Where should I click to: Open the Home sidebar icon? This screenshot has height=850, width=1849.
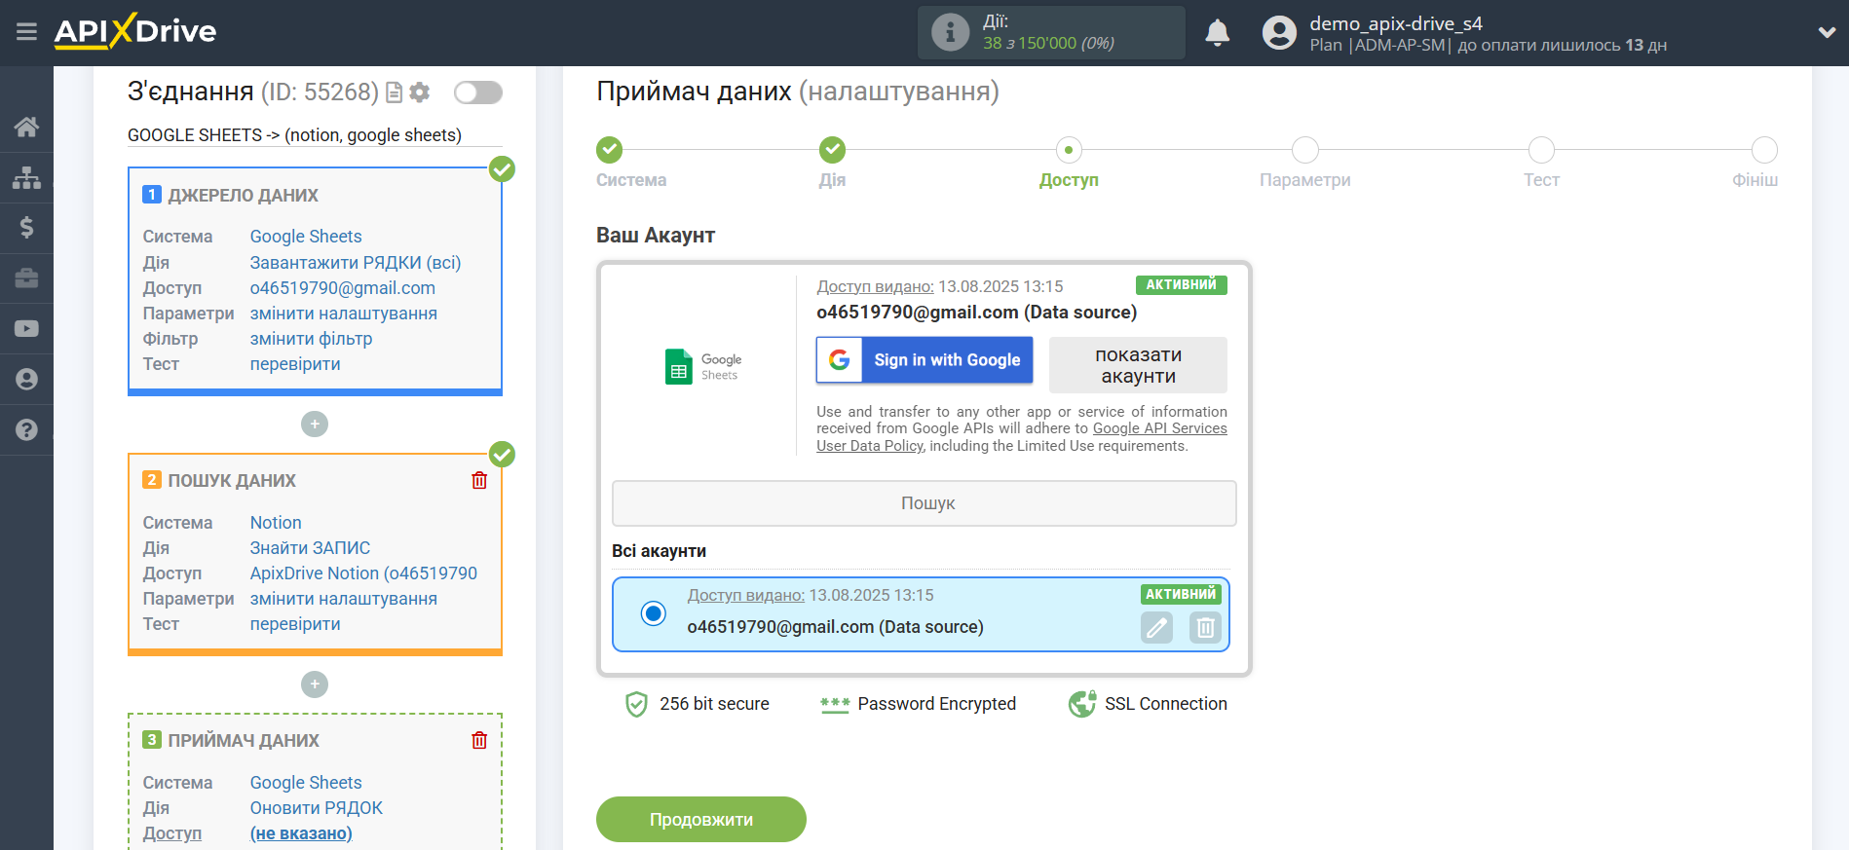point(26,127)
